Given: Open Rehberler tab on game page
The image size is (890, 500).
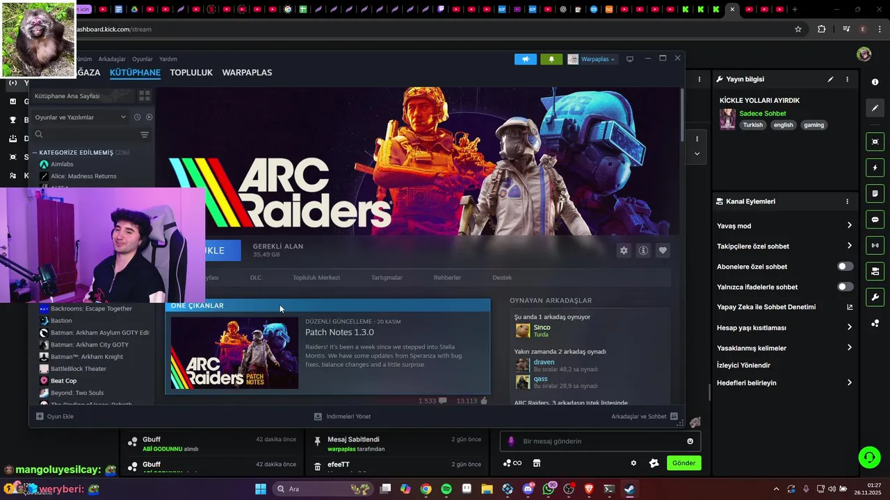Looking at the screenshot, I should pos(447,278).
